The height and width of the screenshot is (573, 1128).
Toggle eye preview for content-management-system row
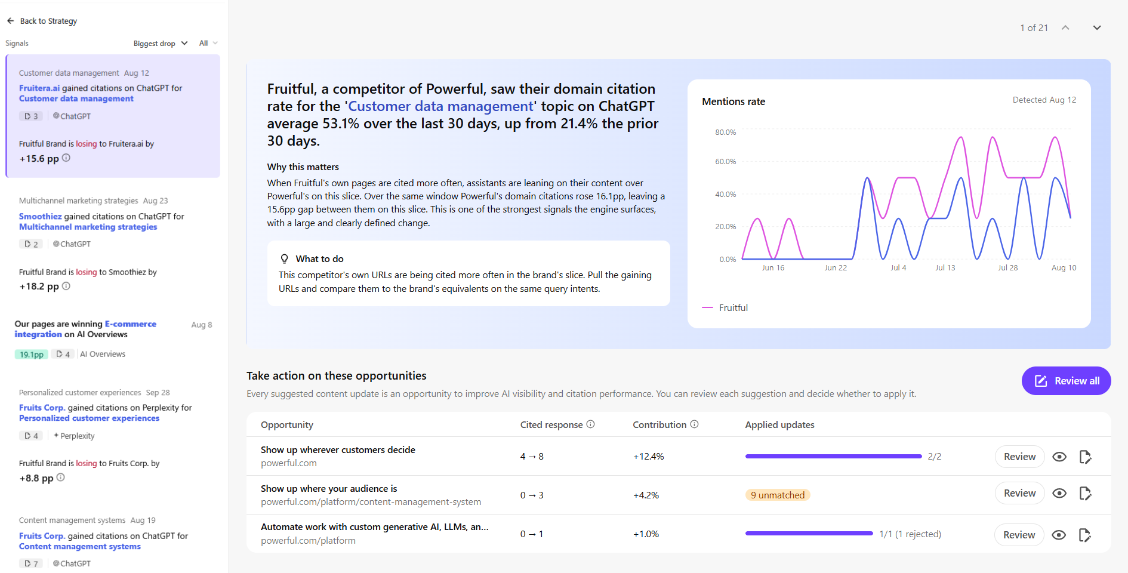coord(1059,493)
